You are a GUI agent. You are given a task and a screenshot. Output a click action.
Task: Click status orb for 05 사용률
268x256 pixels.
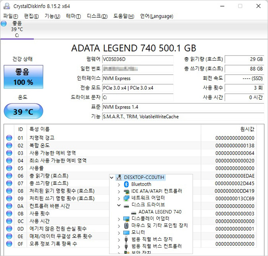coord(9,168)
